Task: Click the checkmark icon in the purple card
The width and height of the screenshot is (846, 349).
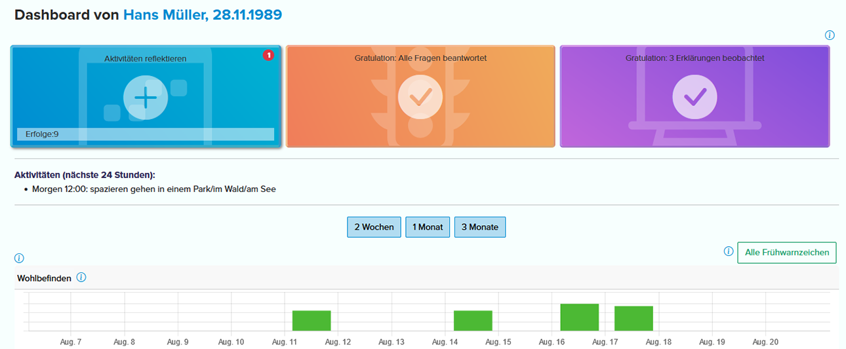Action: (x=695, y=98)
